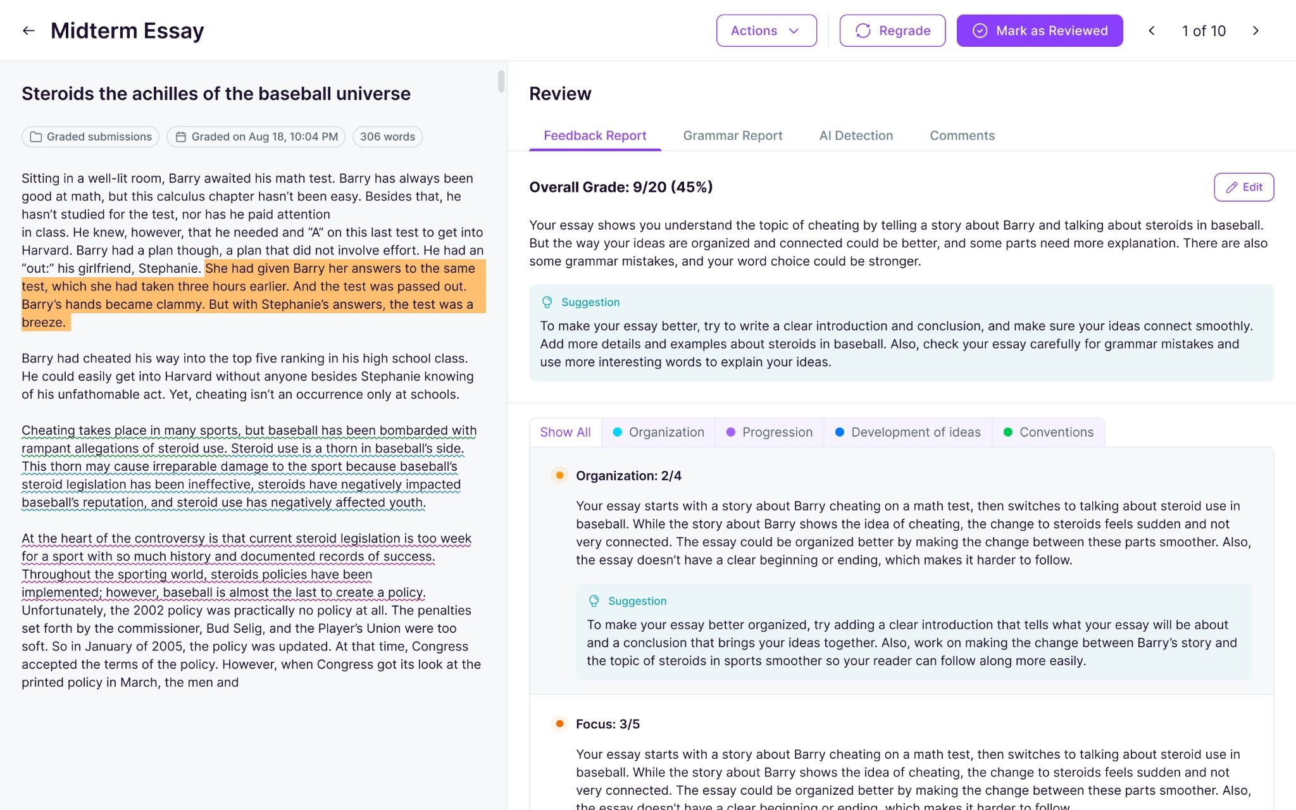Go to previous submission chevron
This screenshot has height=810, width=1296.
coord(1152,30)
